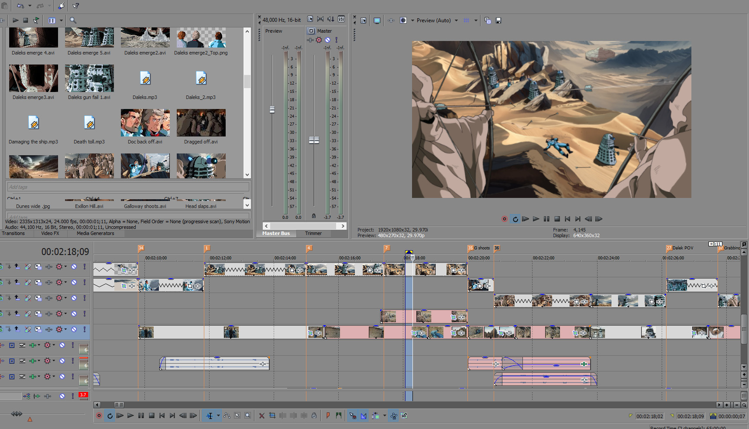The image size is (749, 429).
Task: Open Master FX gear icon in mixer
Action: [319, 40]
